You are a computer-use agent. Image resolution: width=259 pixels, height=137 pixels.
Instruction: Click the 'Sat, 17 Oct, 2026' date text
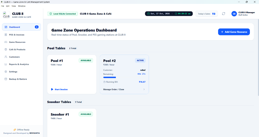point(160,14)
